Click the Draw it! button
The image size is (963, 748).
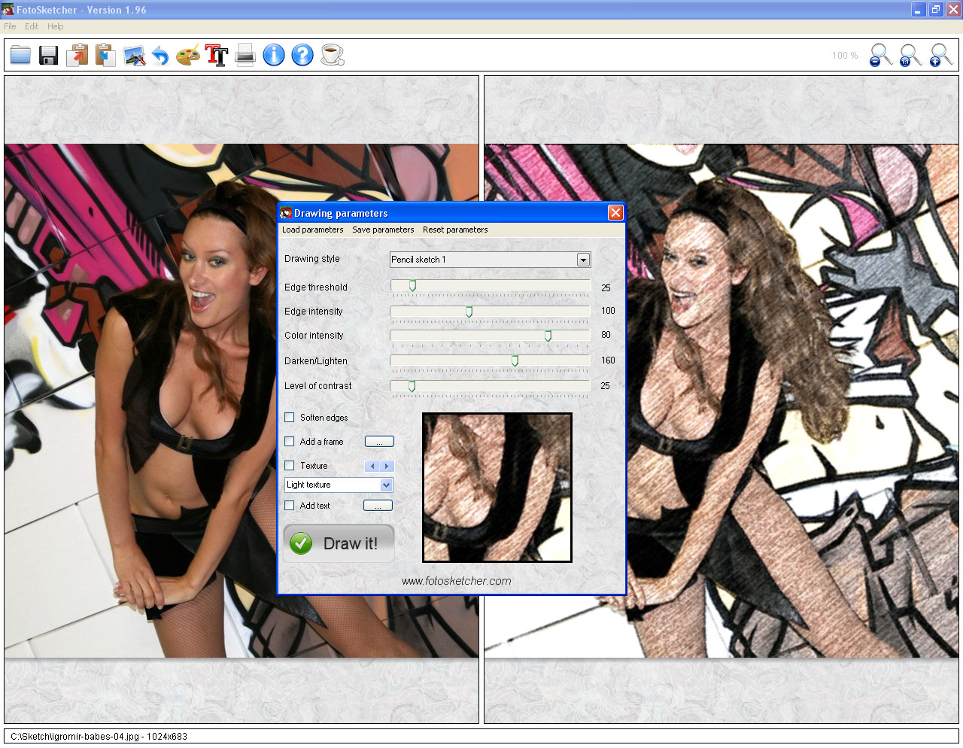(339, 543)
